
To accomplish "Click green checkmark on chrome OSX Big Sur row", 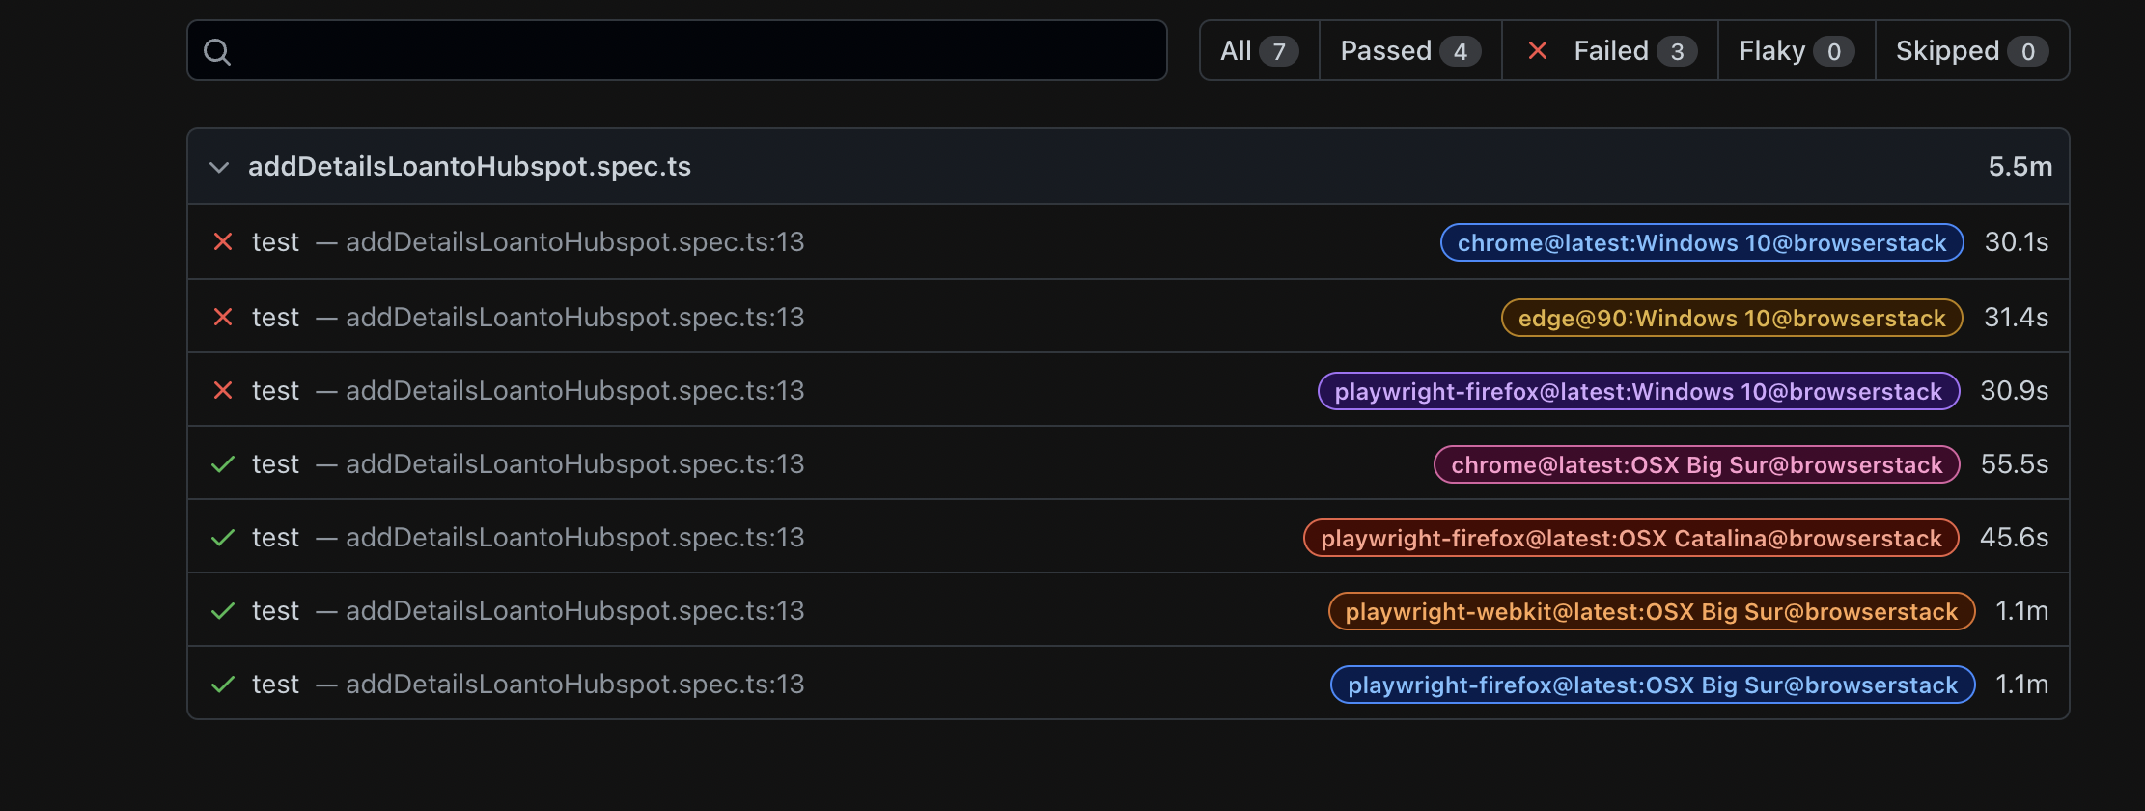I will point(223,464).
